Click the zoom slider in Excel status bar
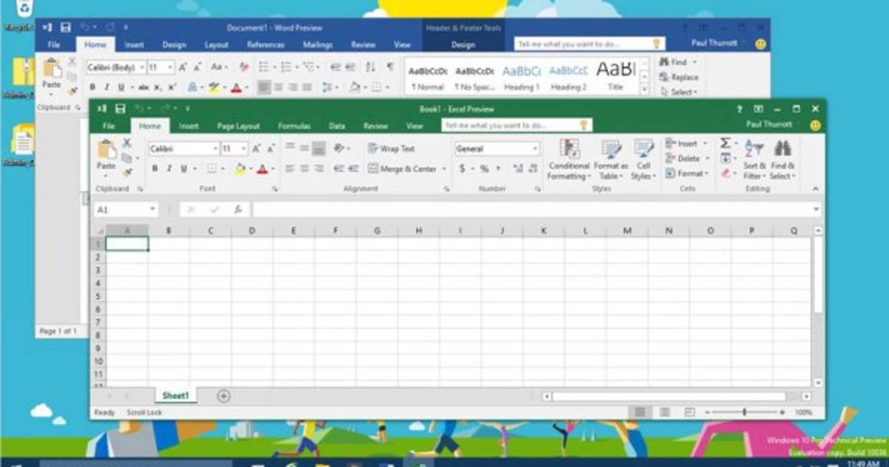The height and width of the screenshot is (467, 889). pos(744,412)
